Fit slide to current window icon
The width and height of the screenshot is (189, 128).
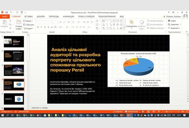[187, 112]
